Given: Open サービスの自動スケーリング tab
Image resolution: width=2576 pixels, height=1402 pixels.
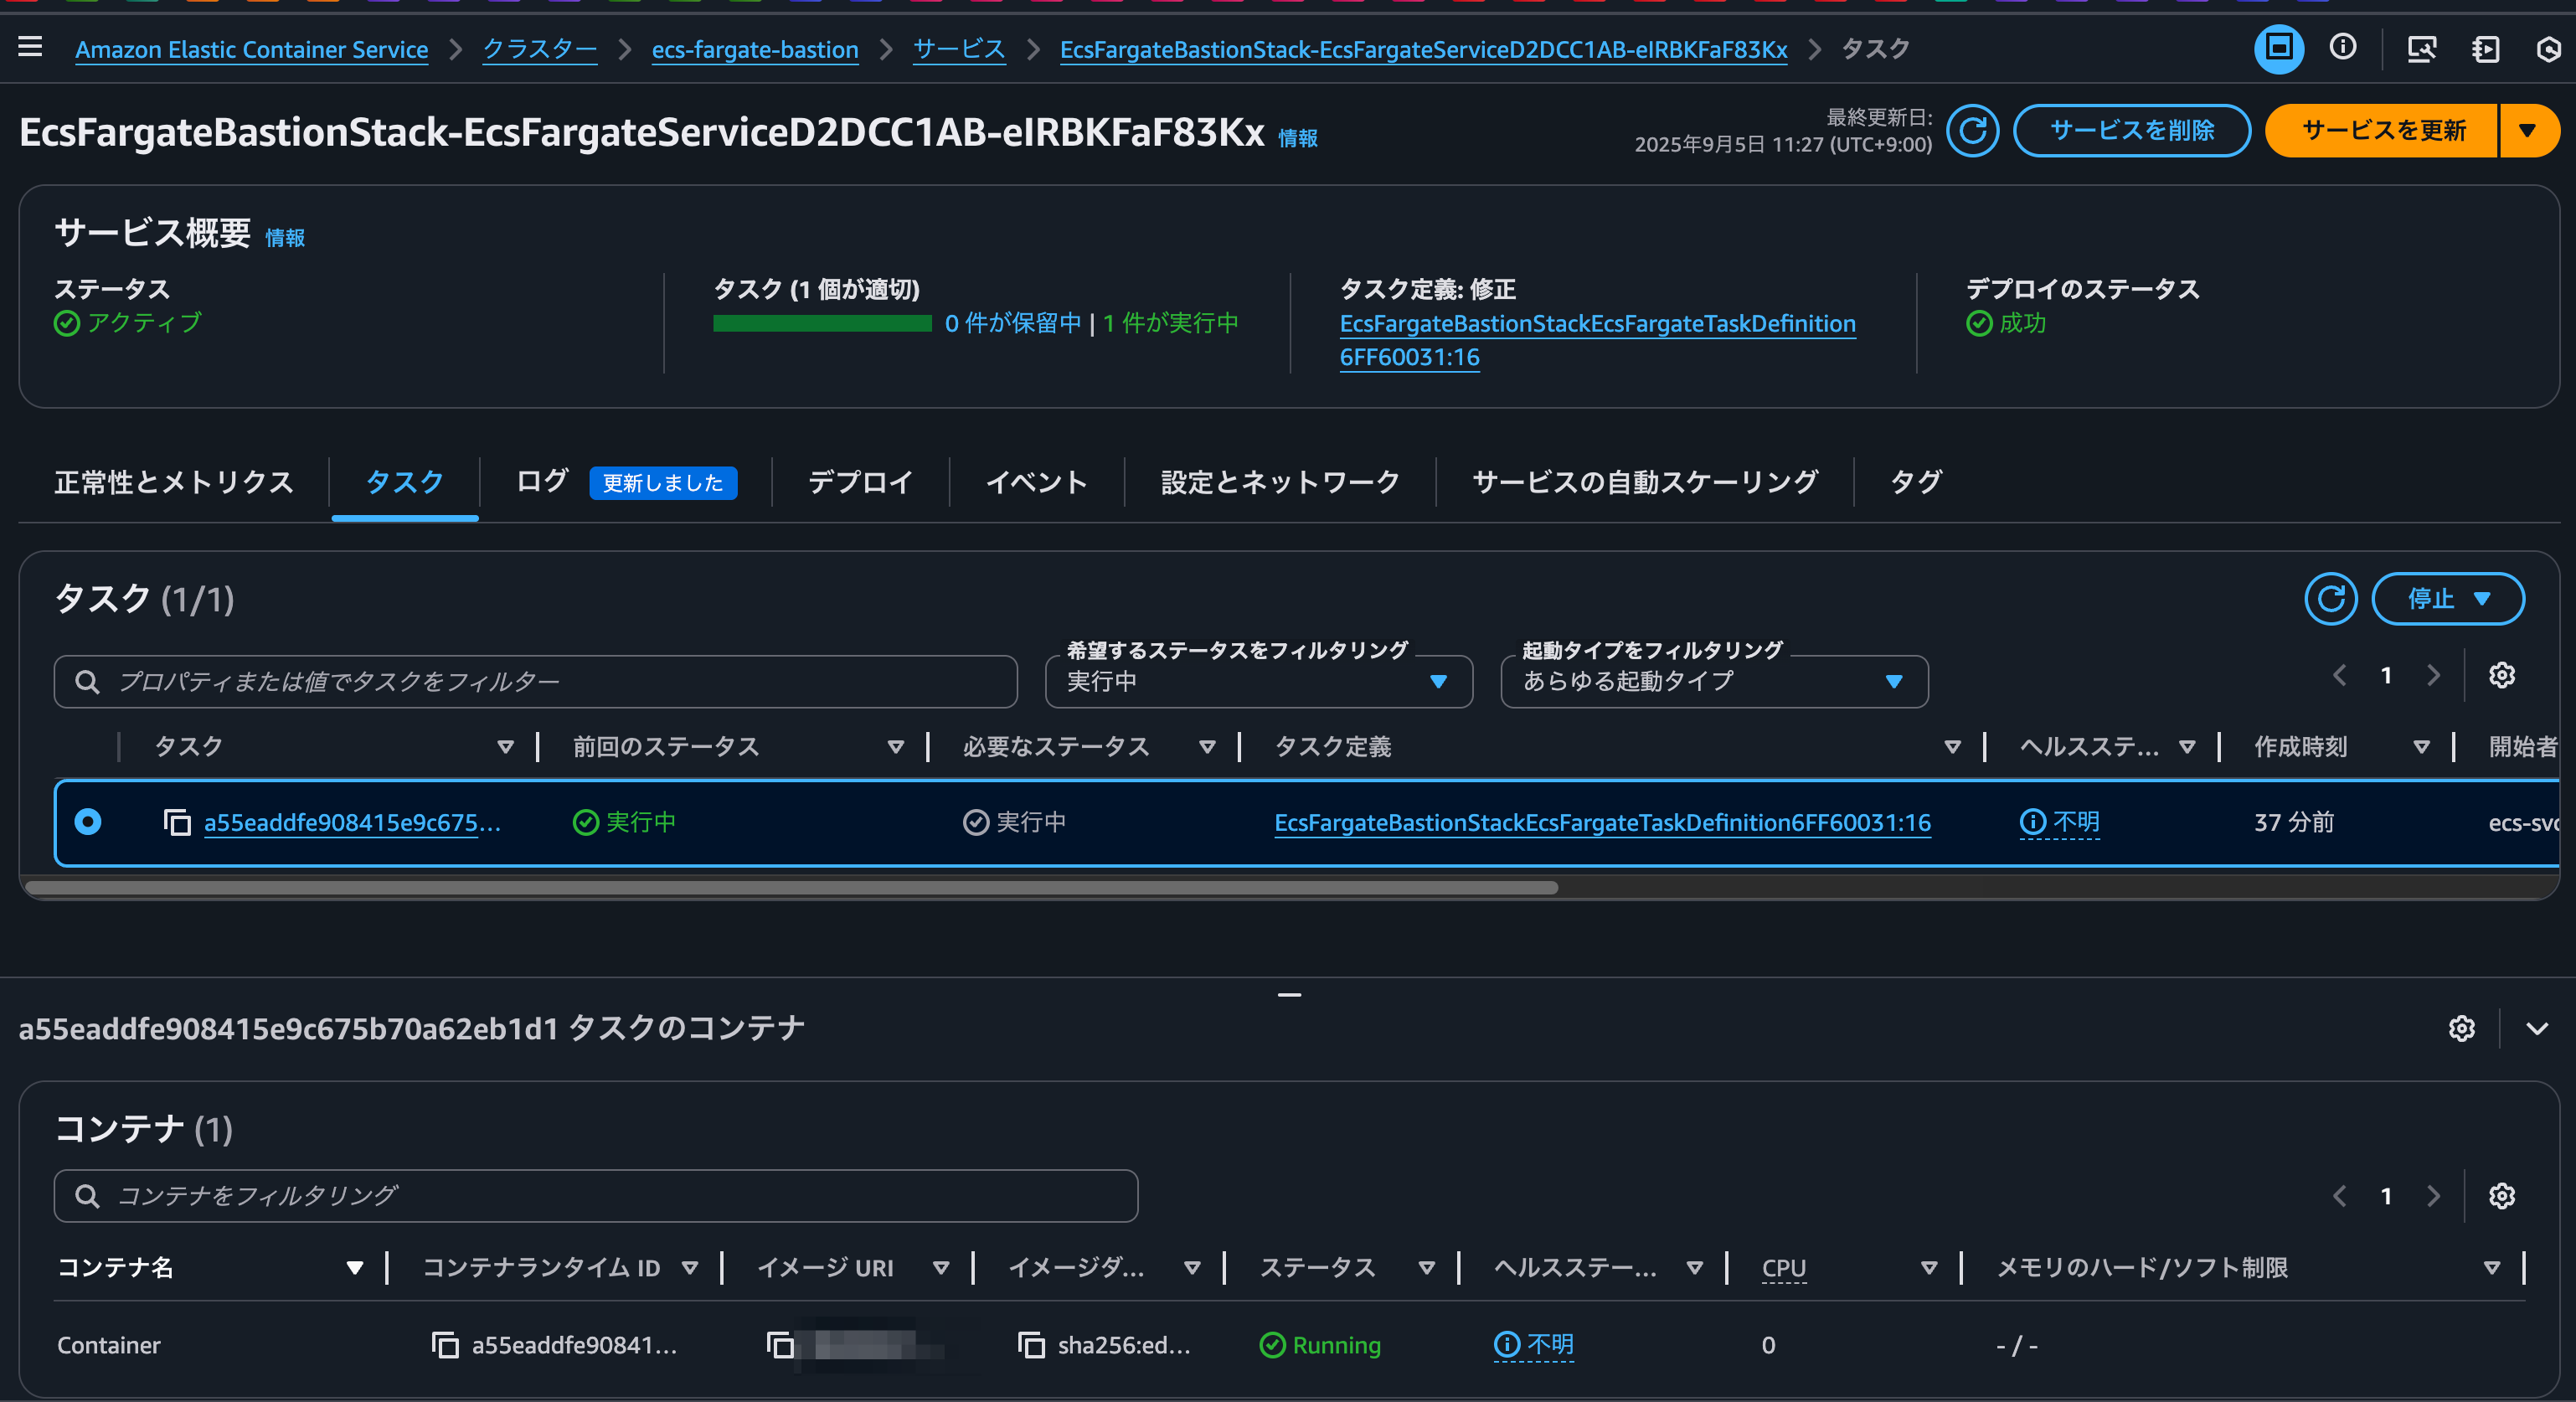Looking at the screenshot, I should coord(1645,482).
